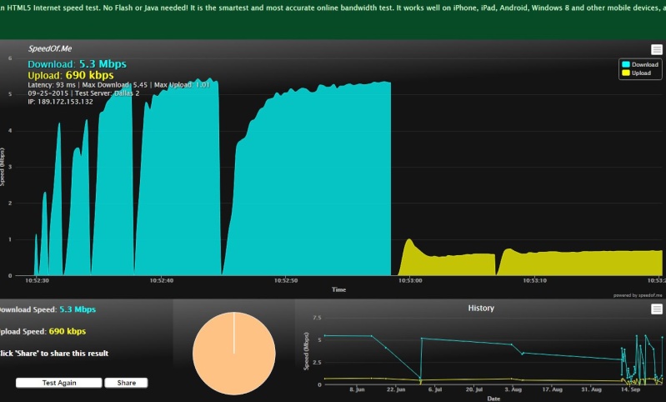Click the '09-25-2015 | Test Server' line
The height and width of the screenshot is (402, 666).
83,93
